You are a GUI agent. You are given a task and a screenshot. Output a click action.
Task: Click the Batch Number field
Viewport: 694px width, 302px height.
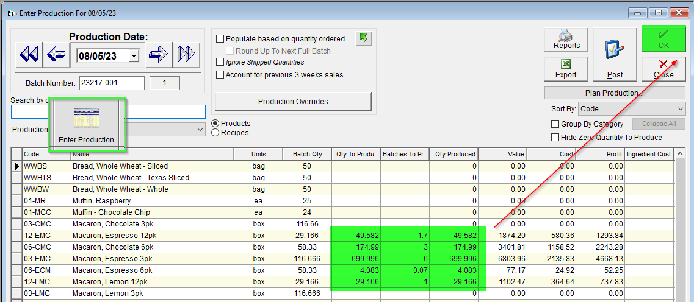pyautogui.click(x=112, y=83)
